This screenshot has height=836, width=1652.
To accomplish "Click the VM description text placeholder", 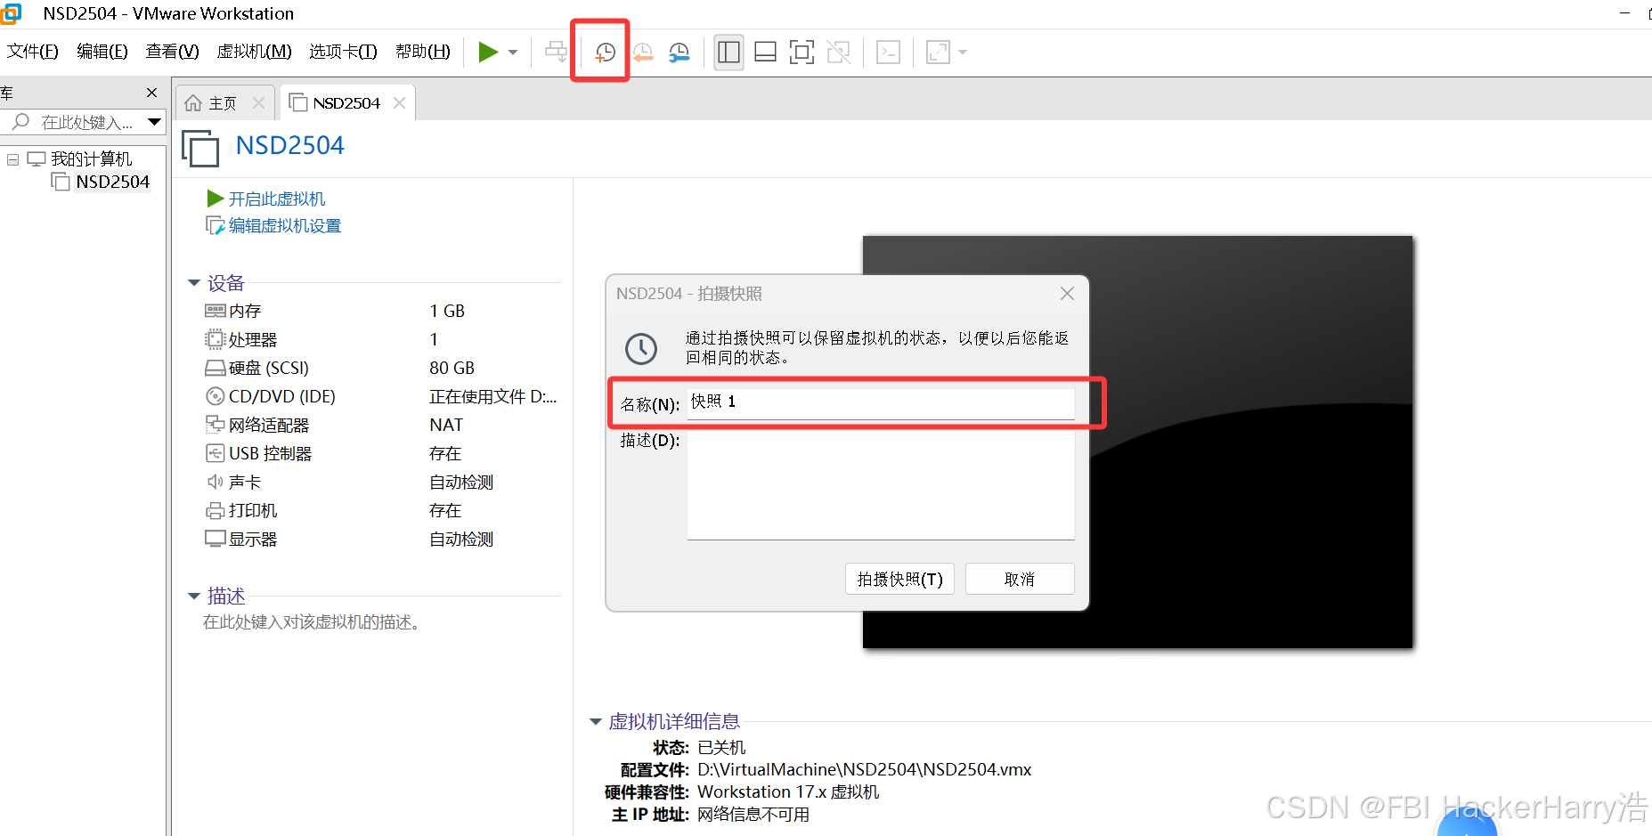I will click(312, 622).
